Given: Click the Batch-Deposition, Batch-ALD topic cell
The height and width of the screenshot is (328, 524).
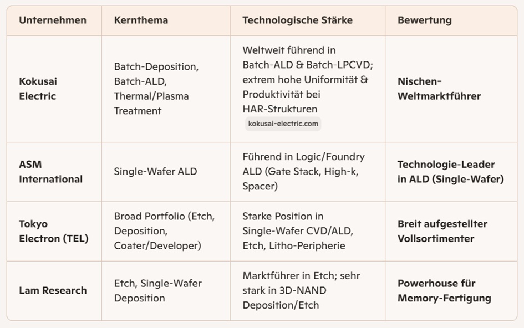Looking at the screenshot, I should pos(155,89).
